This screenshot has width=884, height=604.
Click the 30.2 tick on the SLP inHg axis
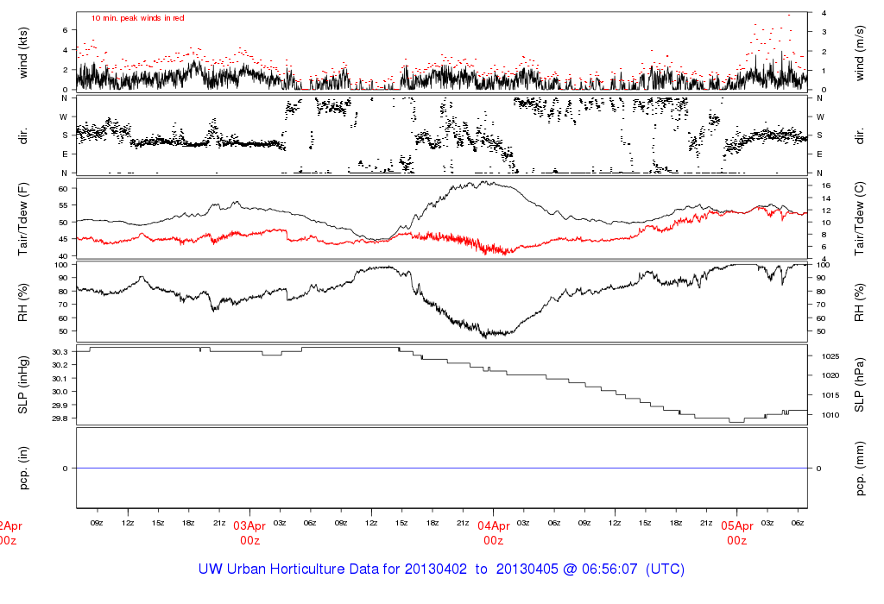[x=60, y=365]
